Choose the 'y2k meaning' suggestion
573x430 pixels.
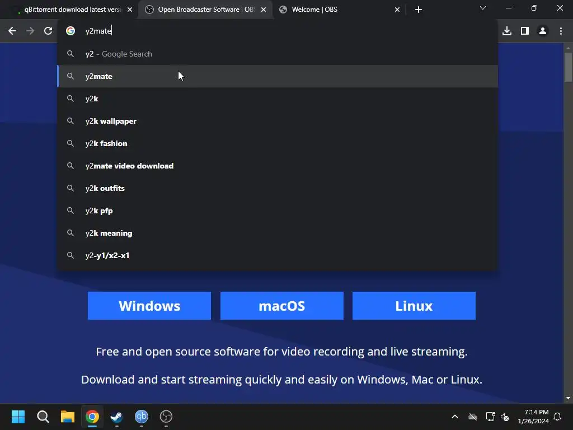pos(278,233)
